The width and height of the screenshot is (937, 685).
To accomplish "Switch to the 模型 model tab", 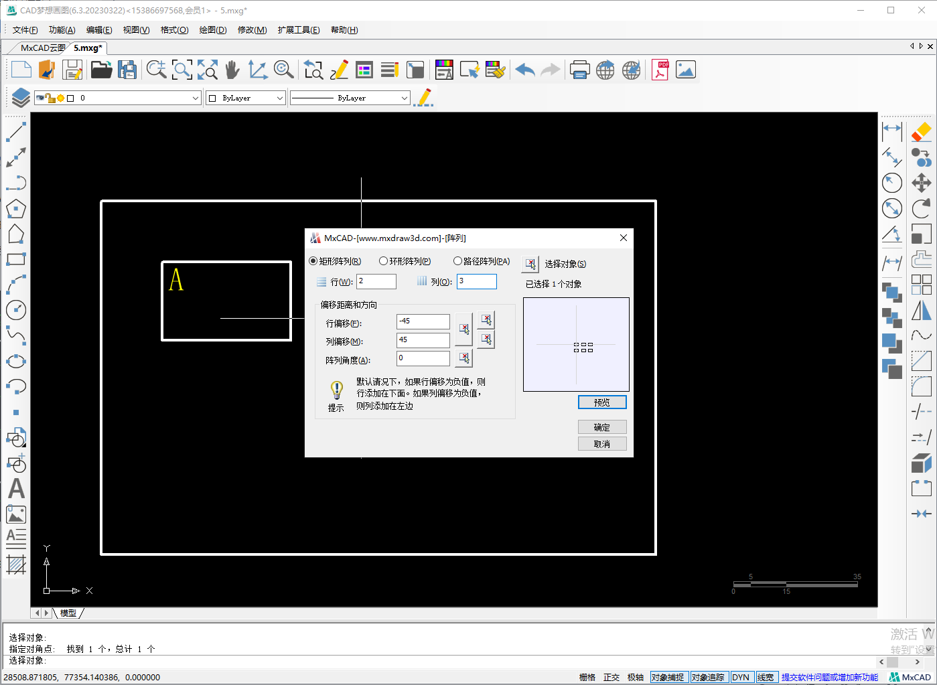I will 68,613.
